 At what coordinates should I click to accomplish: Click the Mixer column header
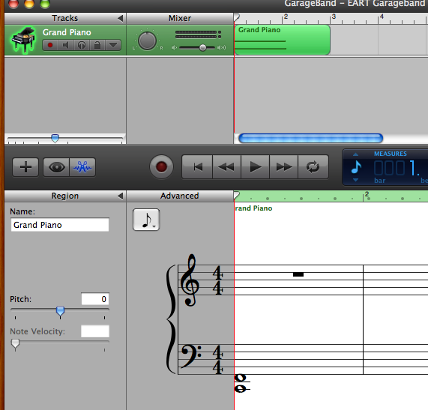coord(180,18)
